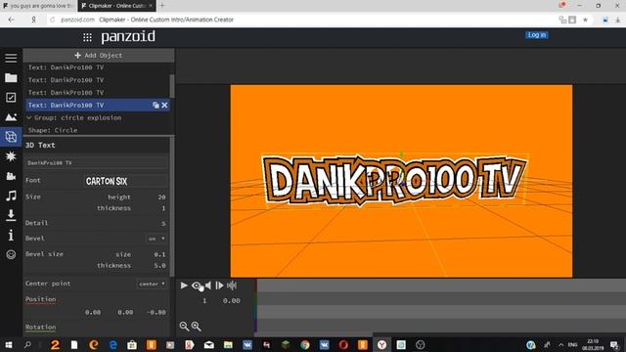The image size is (626, 352).
Task: Open the background image panel
Action: 11,117
